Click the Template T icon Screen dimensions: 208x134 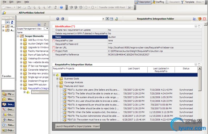[183, 2]
